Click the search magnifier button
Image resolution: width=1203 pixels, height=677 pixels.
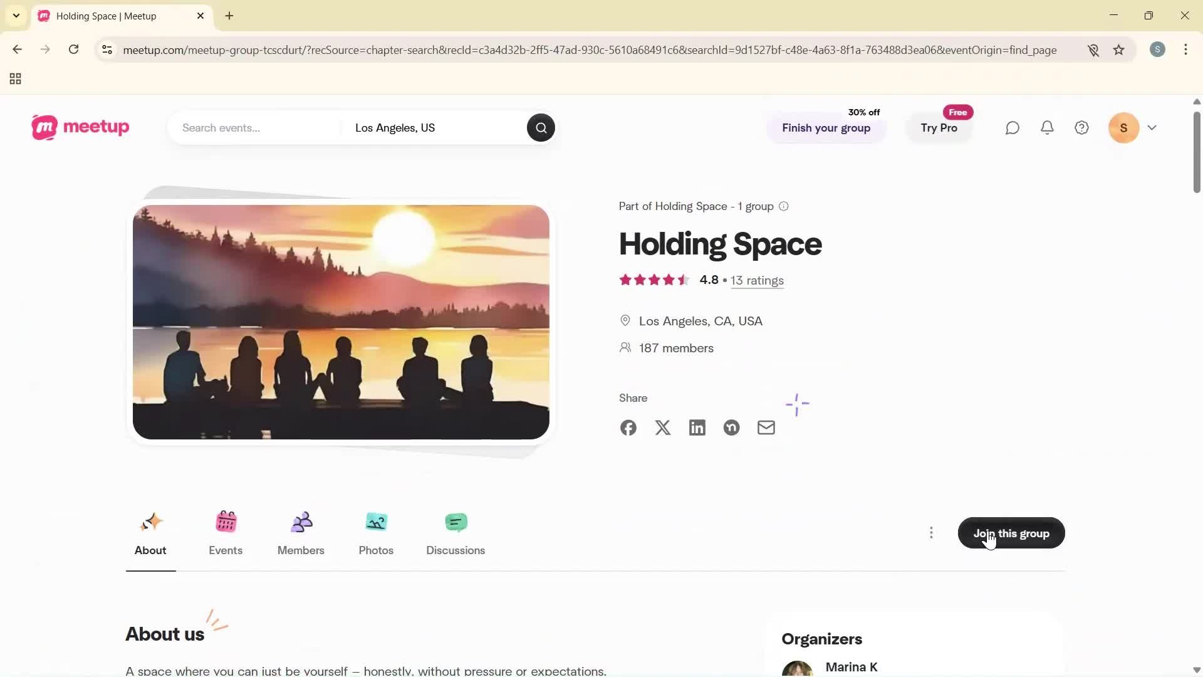(x=540, y=127)
